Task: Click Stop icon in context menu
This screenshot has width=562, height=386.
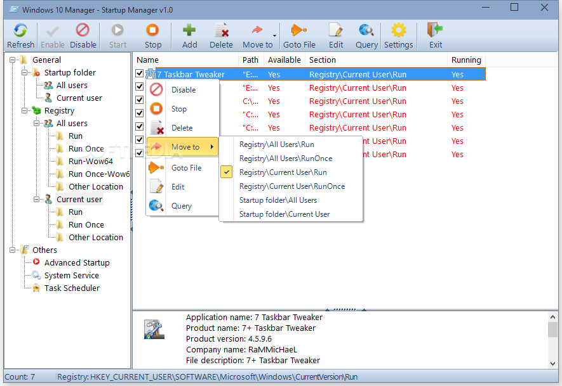Action: point(156,108)
